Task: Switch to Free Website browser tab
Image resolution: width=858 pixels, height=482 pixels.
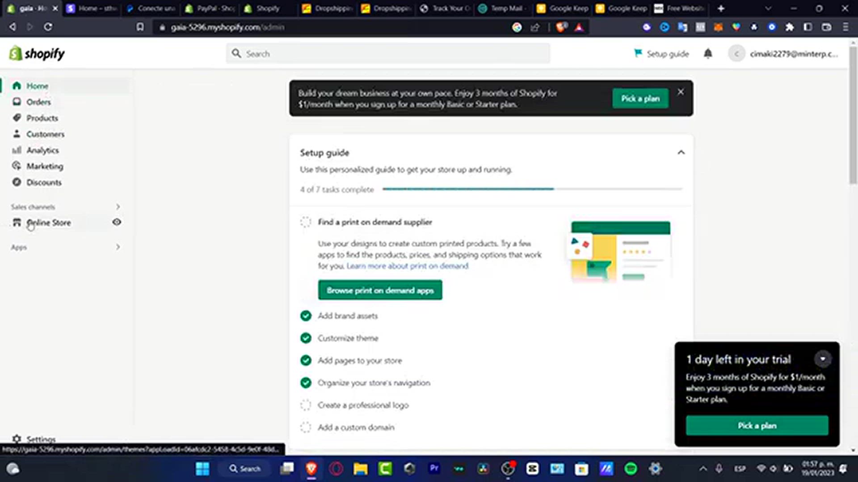Action: pos(679,8)
